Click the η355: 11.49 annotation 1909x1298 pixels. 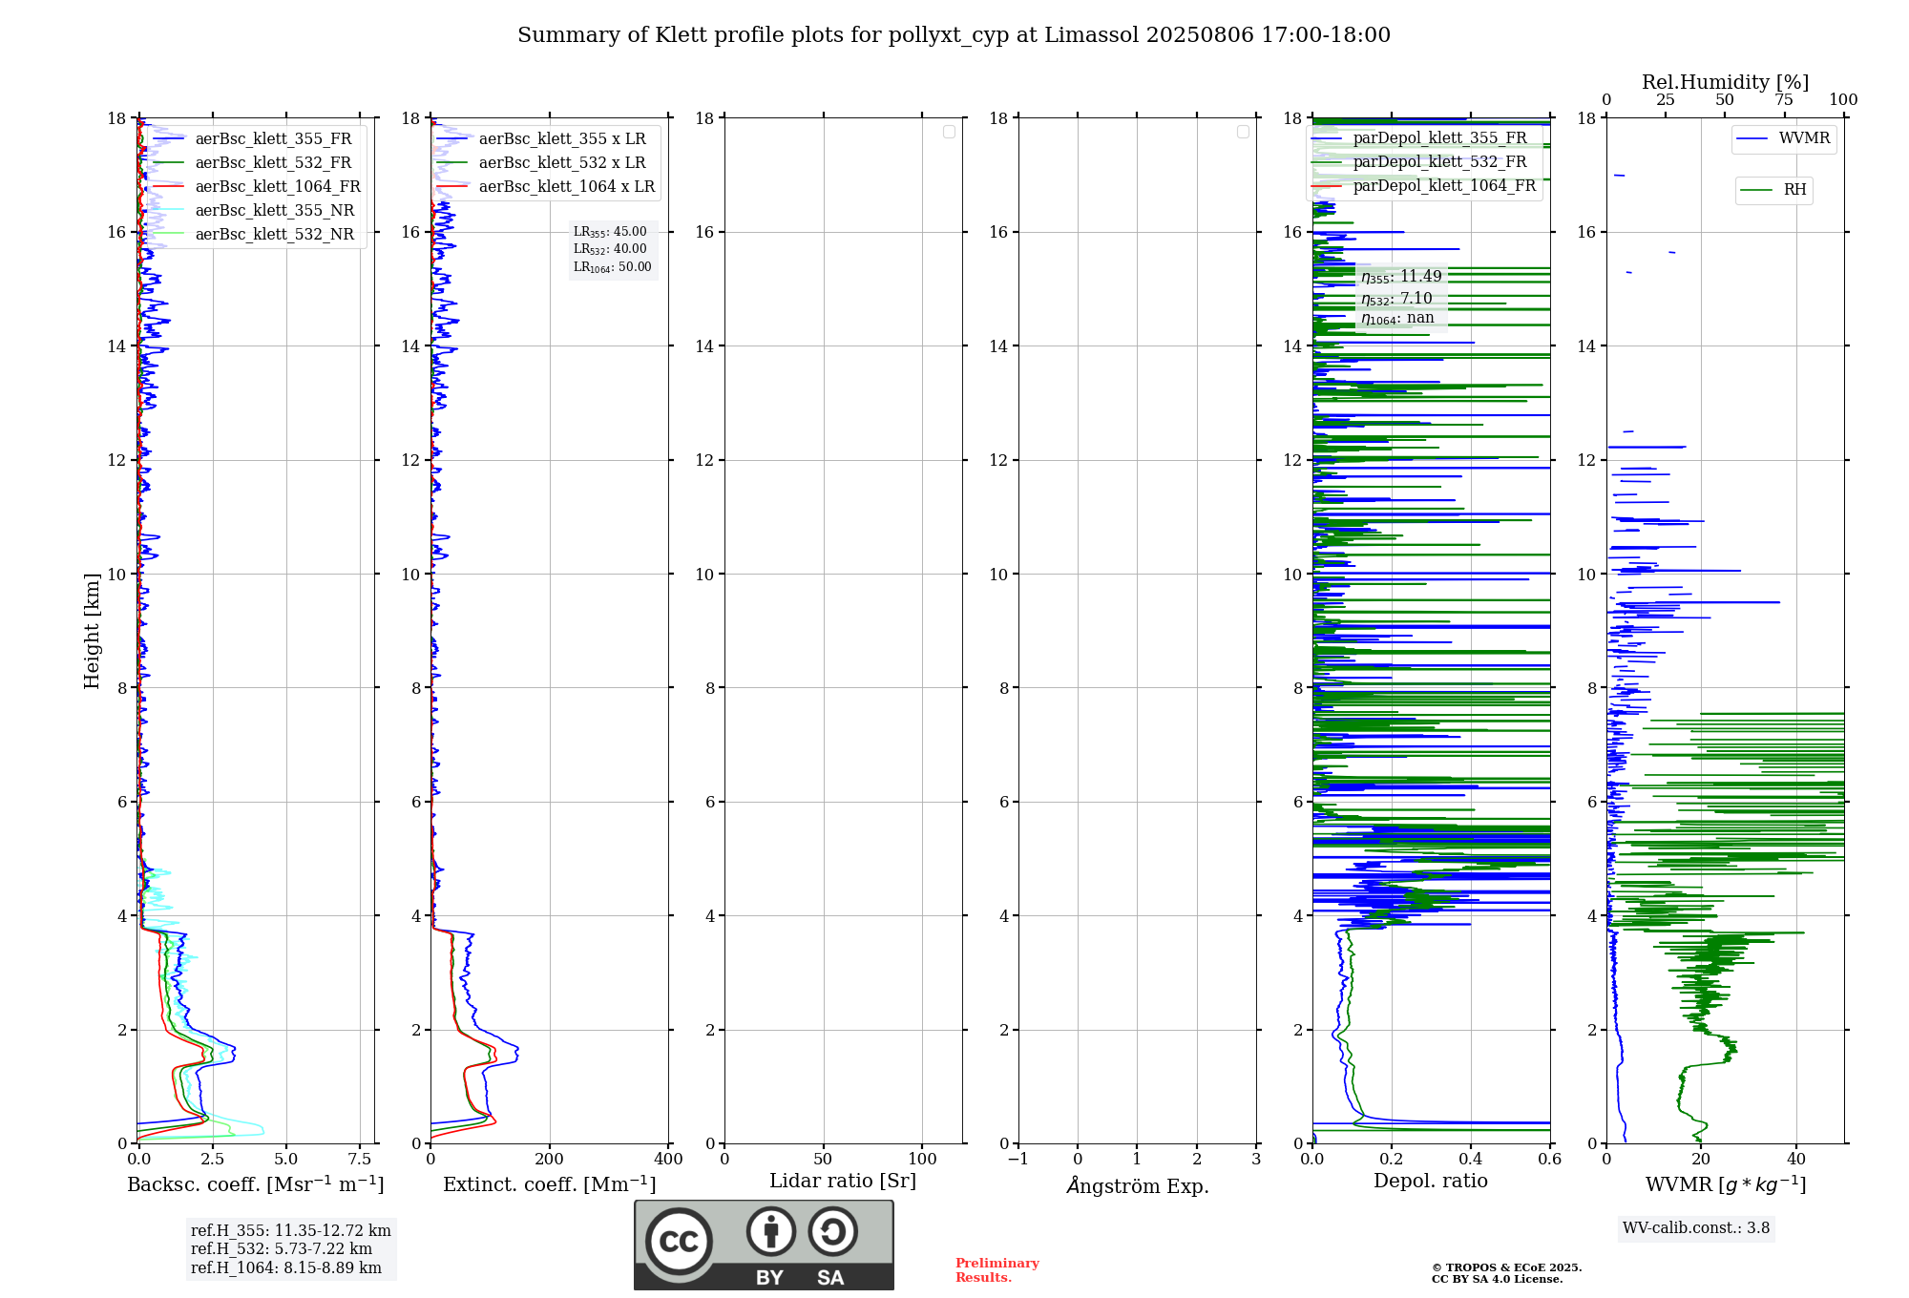(1401, 277)
